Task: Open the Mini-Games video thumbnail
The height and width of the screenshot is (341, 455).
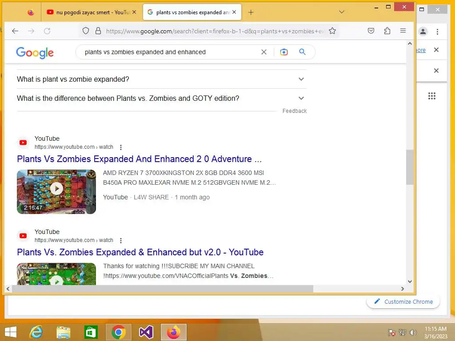Action: coord(56,274)
